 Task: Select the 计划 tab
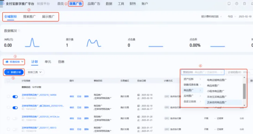(35, 62)
